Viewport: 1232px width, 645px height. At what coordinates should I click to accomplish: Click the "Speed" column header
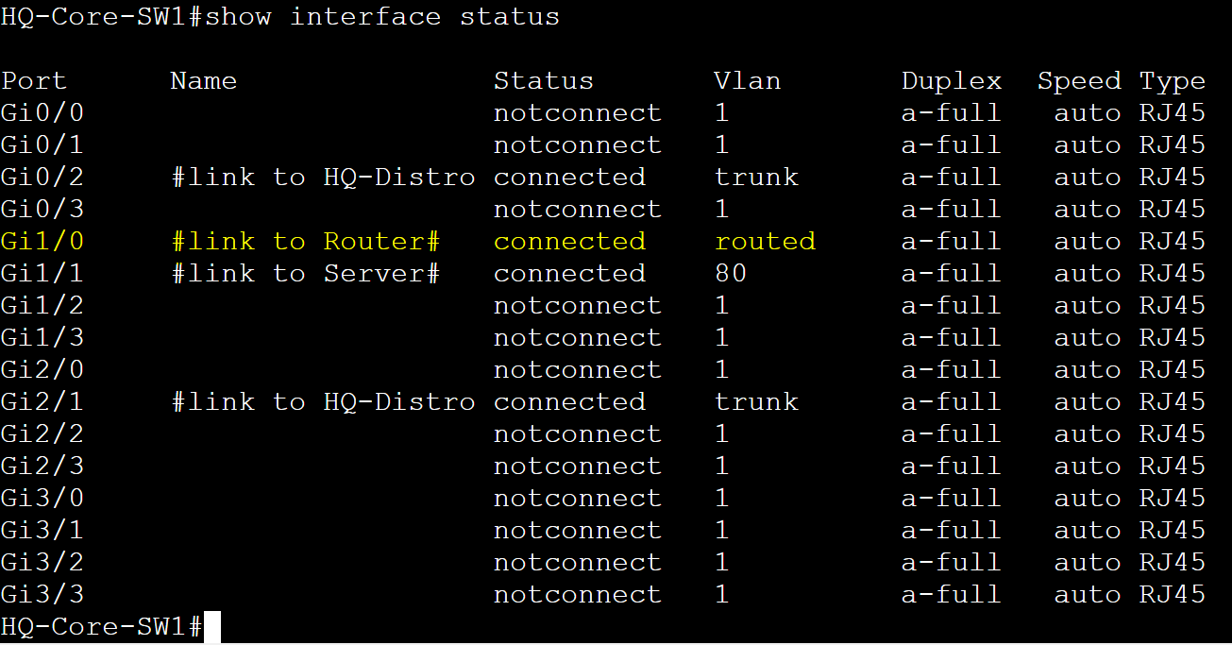pyautogui.click(x=1079, y=81)
